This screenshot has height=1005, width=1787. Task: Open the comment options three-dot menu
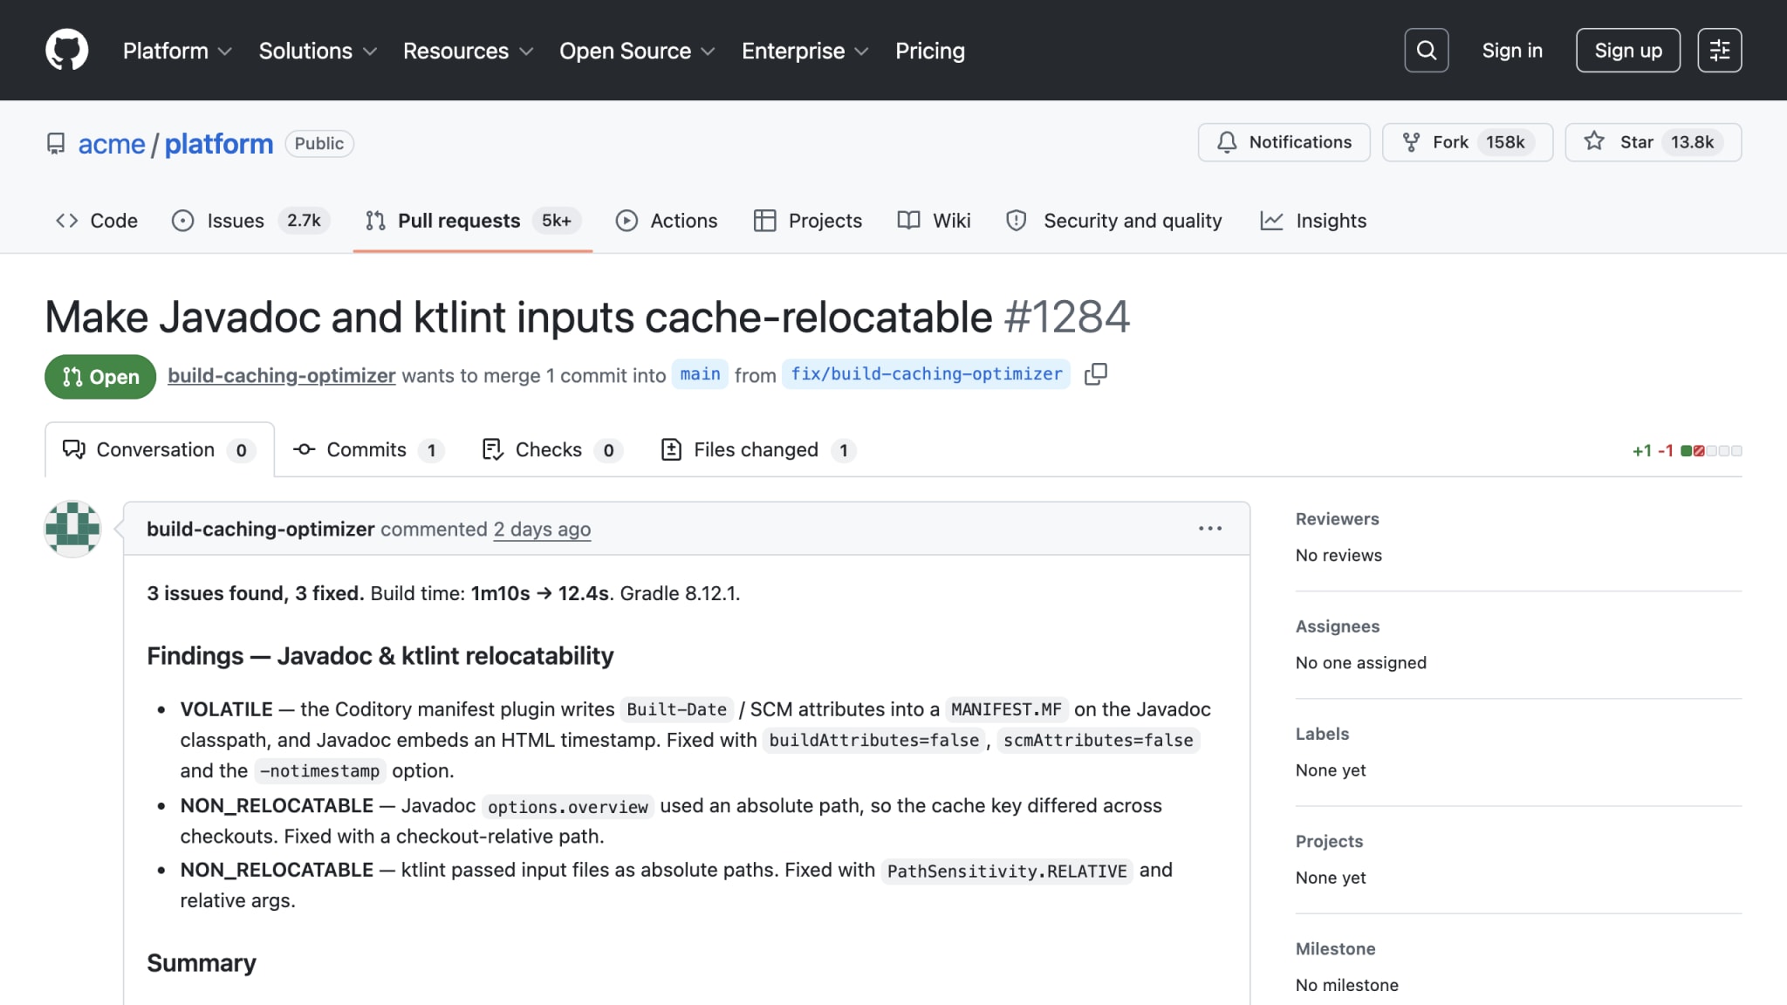(1210, 529)
